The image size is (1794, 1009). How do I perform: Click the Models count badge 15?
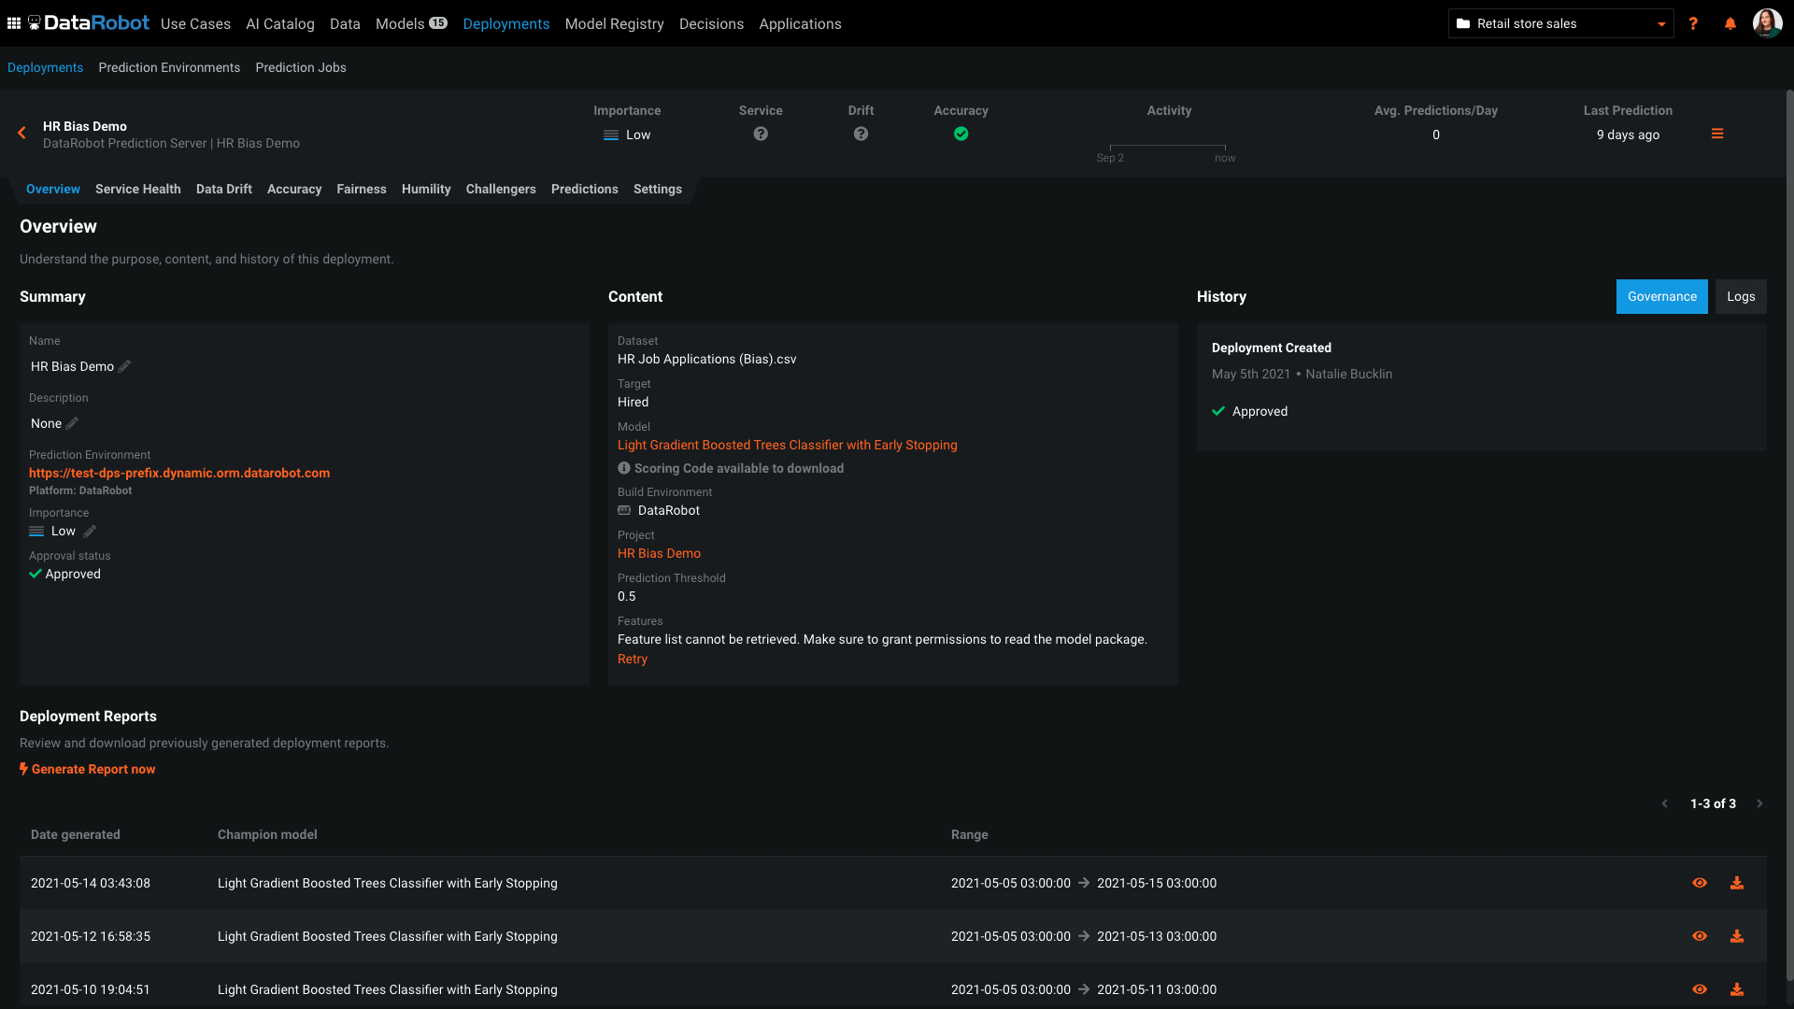[438, 22]
